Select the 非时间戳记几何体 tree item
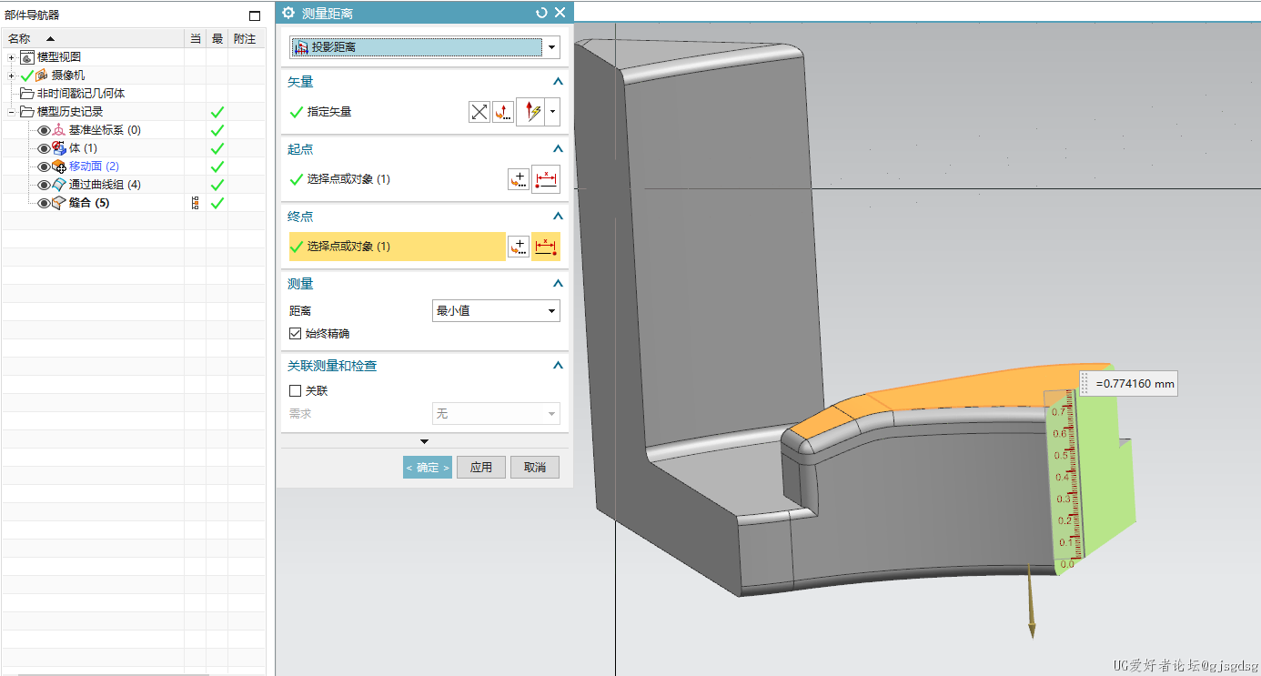The width and height of the screenshot is (1261, 676). pyautogui.click(x=81, y=94)
